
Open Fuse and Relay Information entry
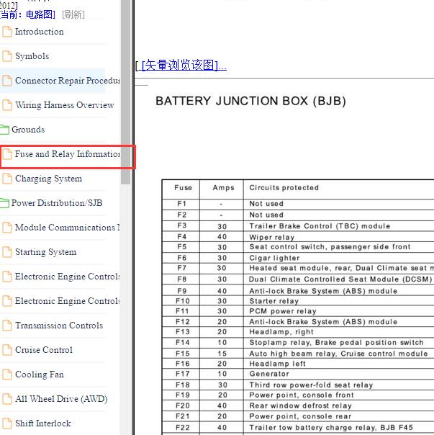click(x=68, y=154)
